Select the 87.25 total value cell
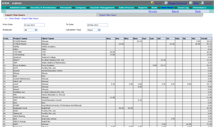 click(206, 108)
